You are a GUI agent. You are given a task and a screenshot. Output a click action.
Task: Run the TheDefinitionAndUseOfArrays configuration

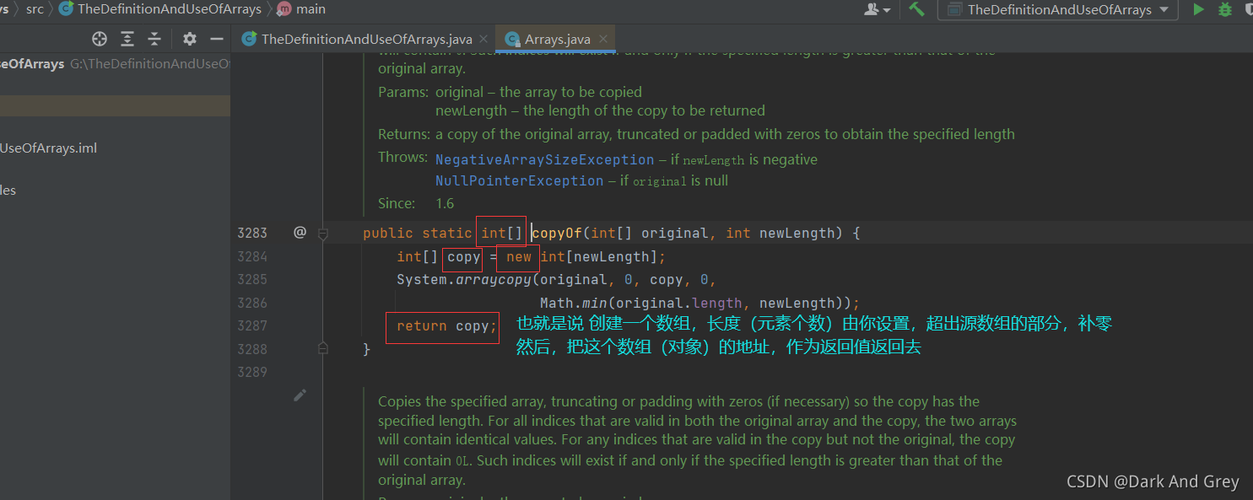[1198, 10]
